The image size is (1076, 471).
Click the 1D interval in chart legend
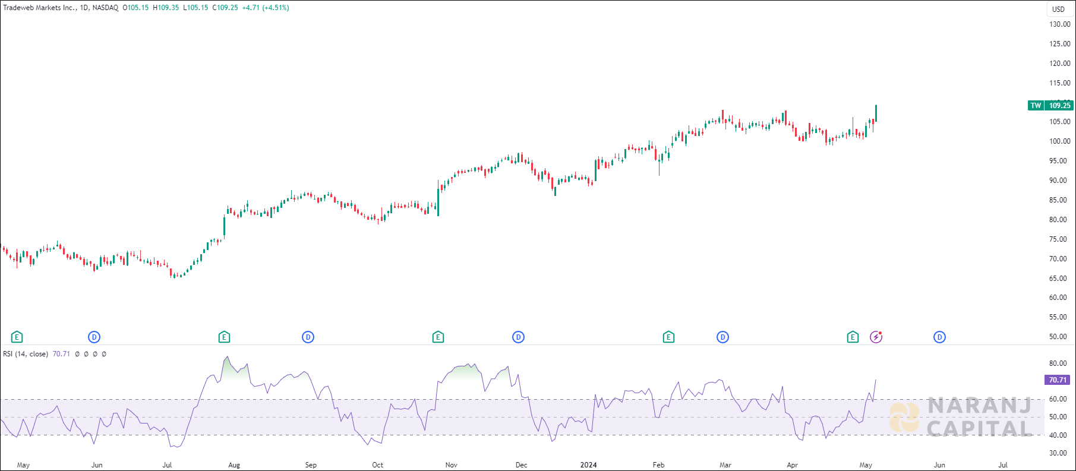point(84,8)
